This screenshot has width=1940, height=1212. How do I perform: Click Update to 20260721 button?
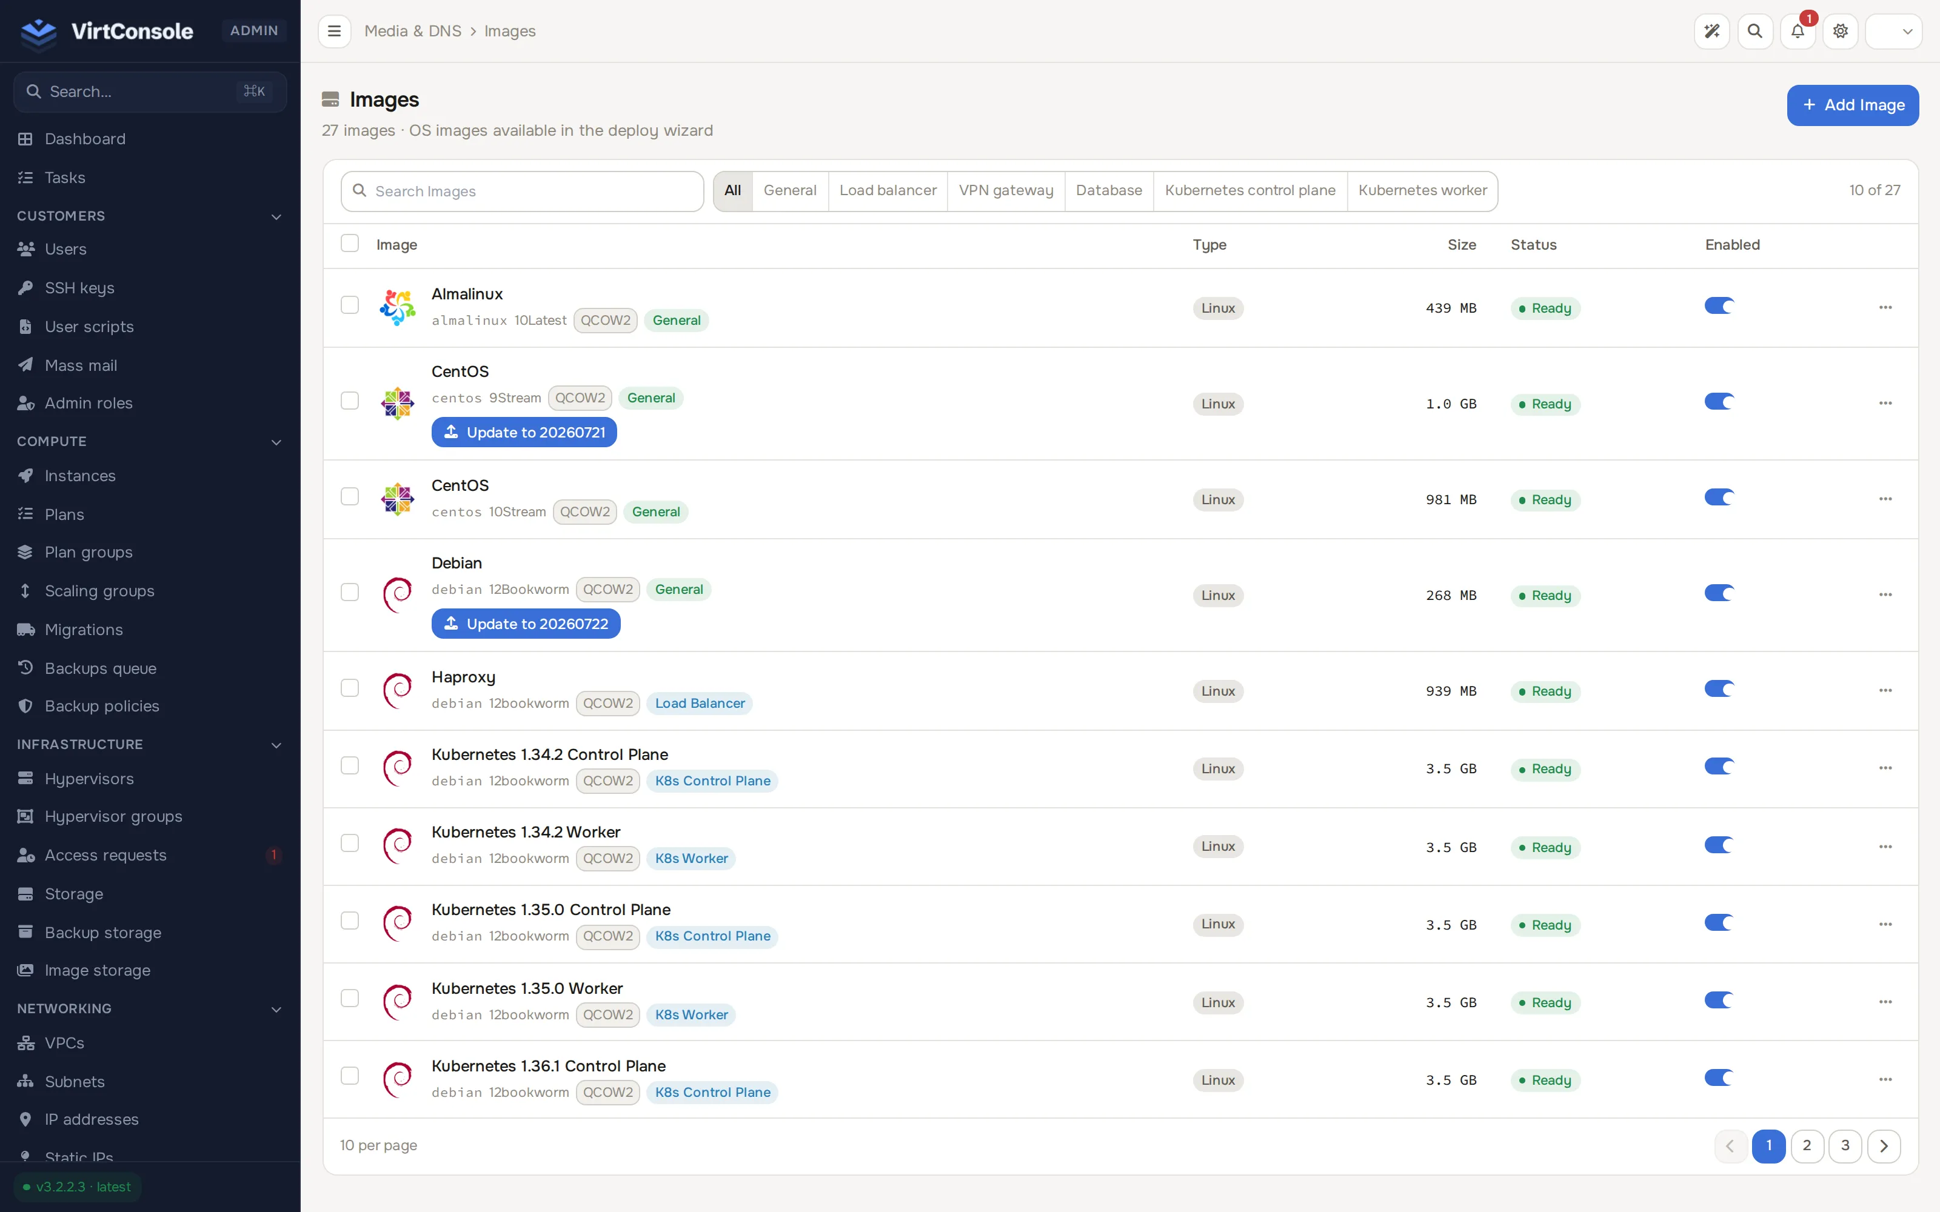tap(524, 432)
